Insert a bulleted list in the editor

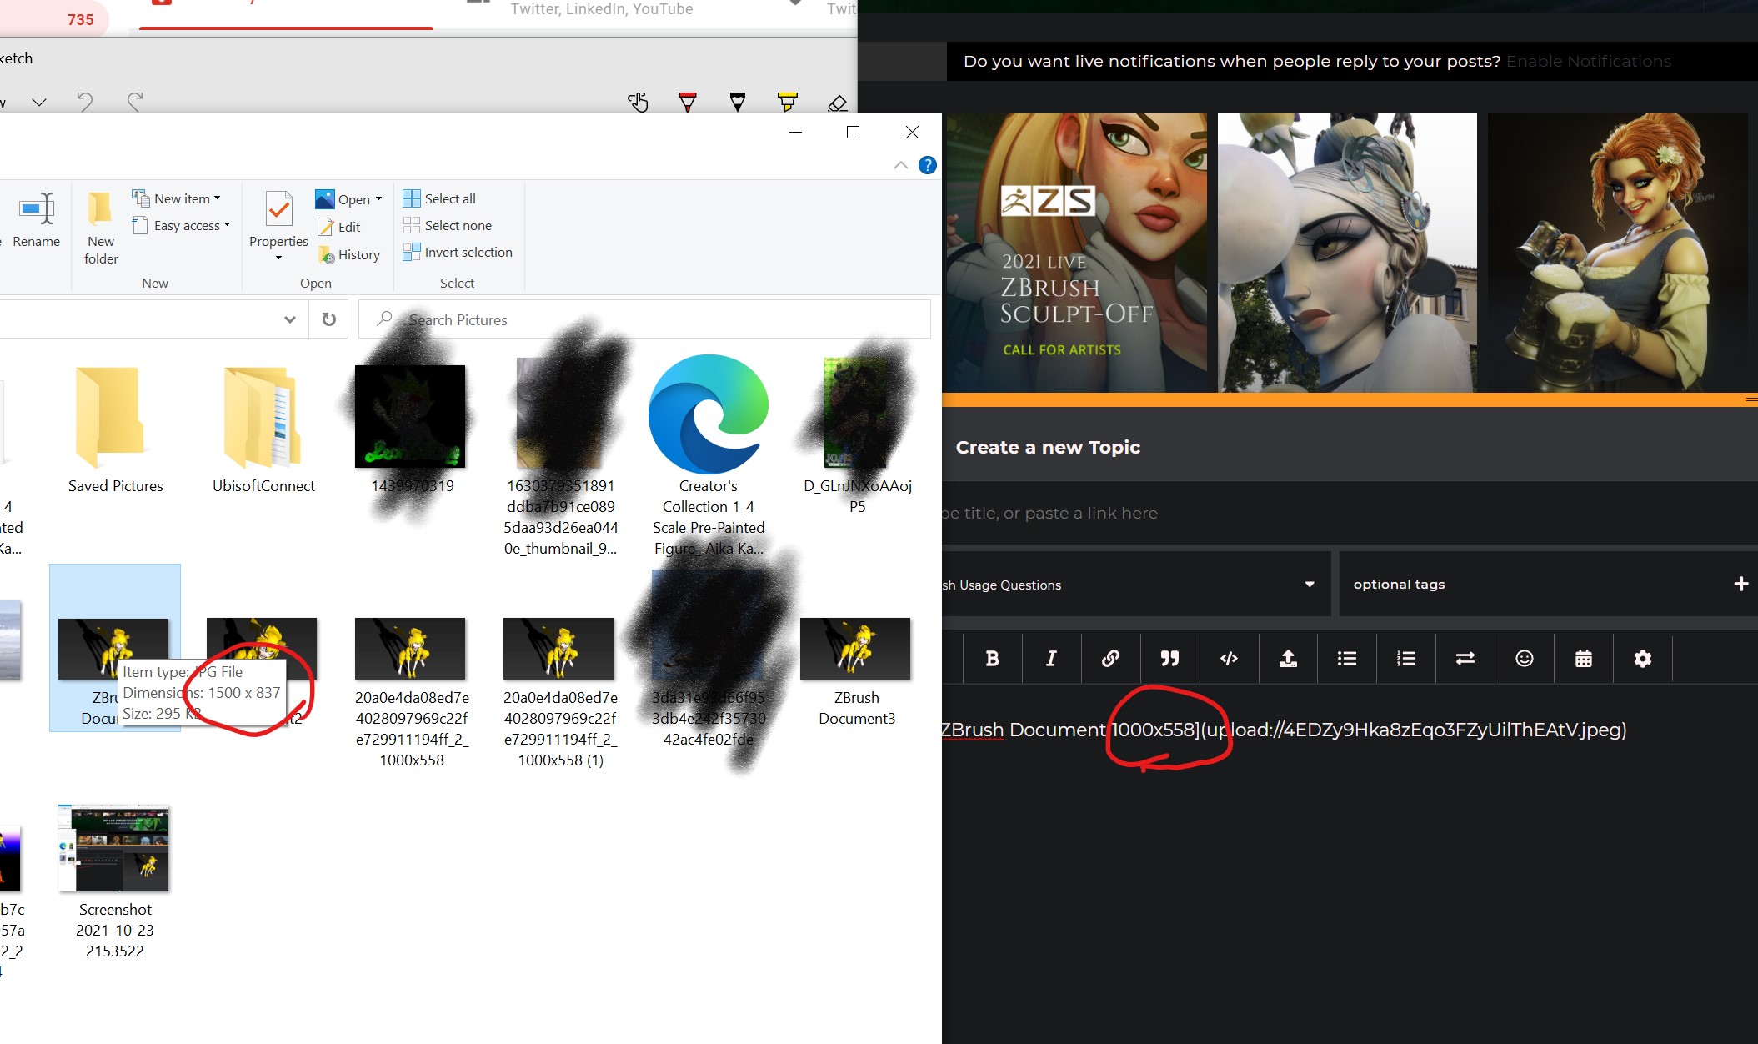point(1347,659)
